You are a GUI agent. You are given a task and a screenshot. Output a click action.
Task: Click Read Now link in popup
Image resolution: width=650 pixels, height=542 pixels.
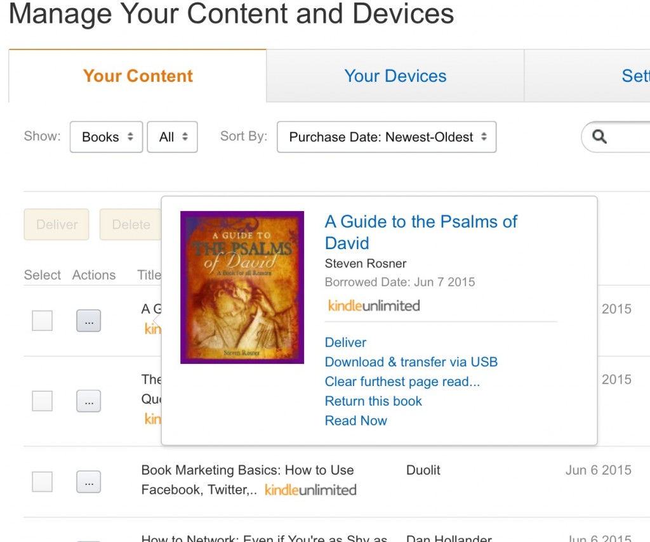coord(356,421)
